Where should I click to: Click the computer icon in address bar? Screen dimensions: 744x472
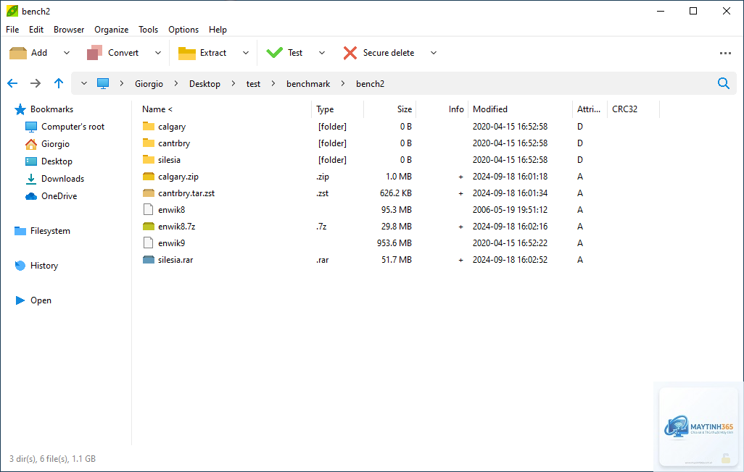[x=103, y=83]
